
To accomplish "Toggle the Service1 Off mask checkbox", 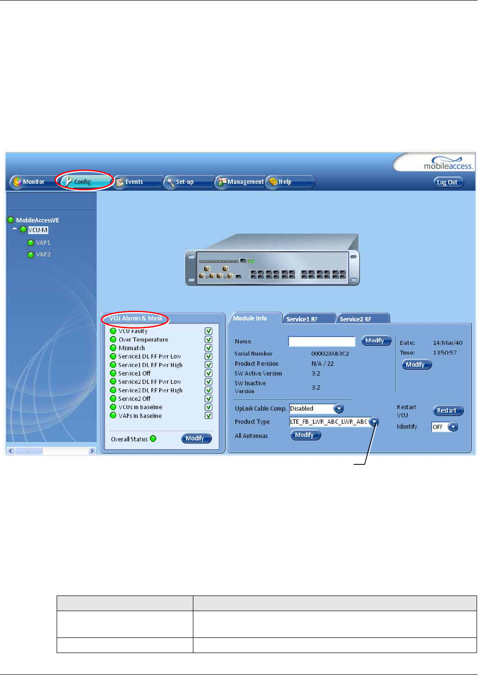I will (208, 373).
